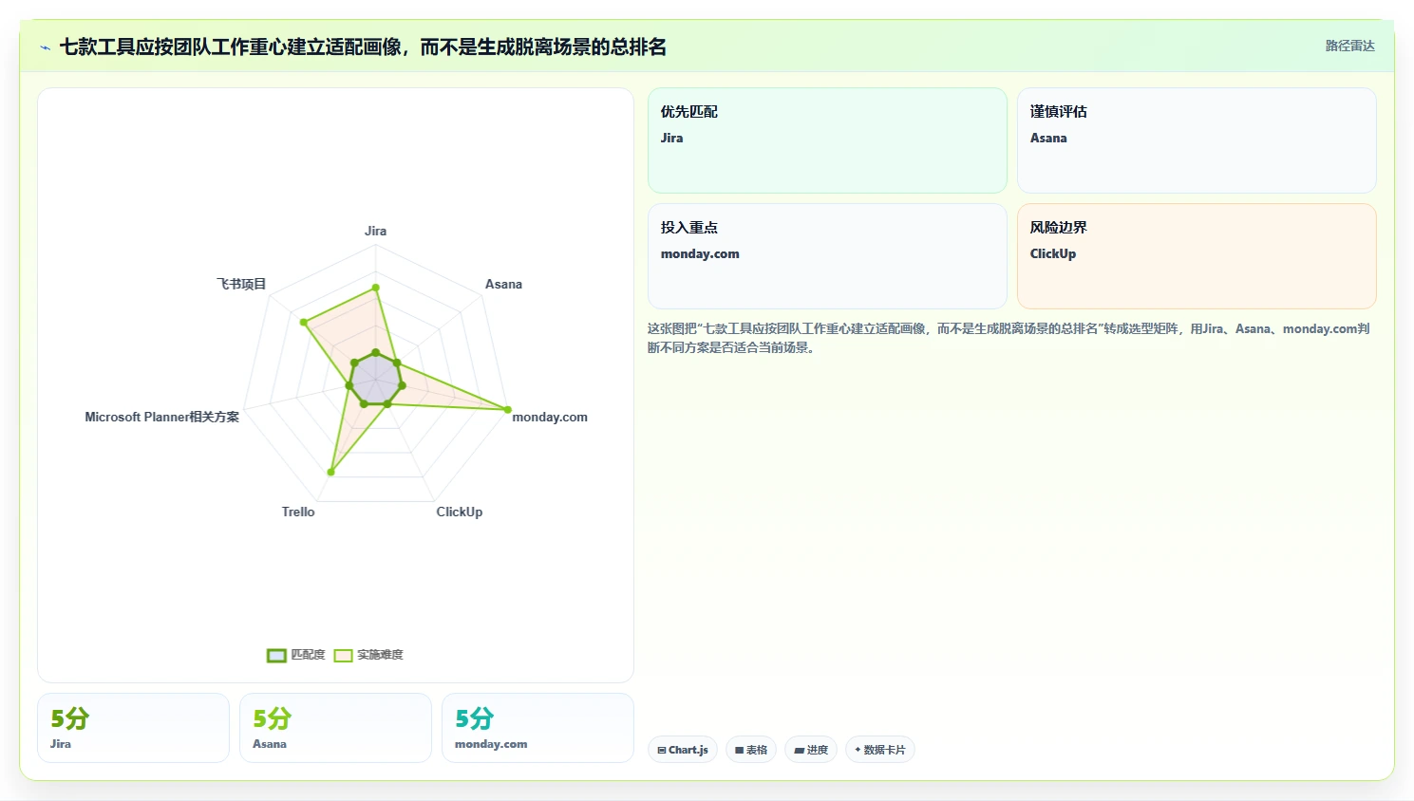Select the 数据卡片 tag
This screenshot has width=1414, height=801.
pos(880,750)
